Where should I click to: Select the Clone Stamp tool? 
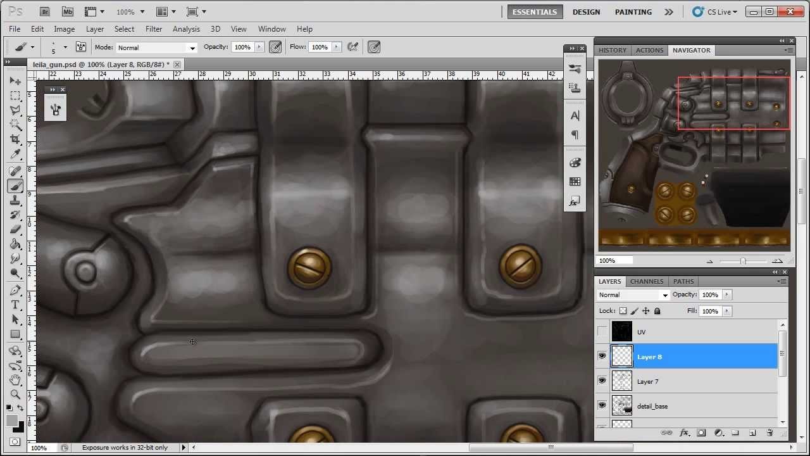click(15, 200)
